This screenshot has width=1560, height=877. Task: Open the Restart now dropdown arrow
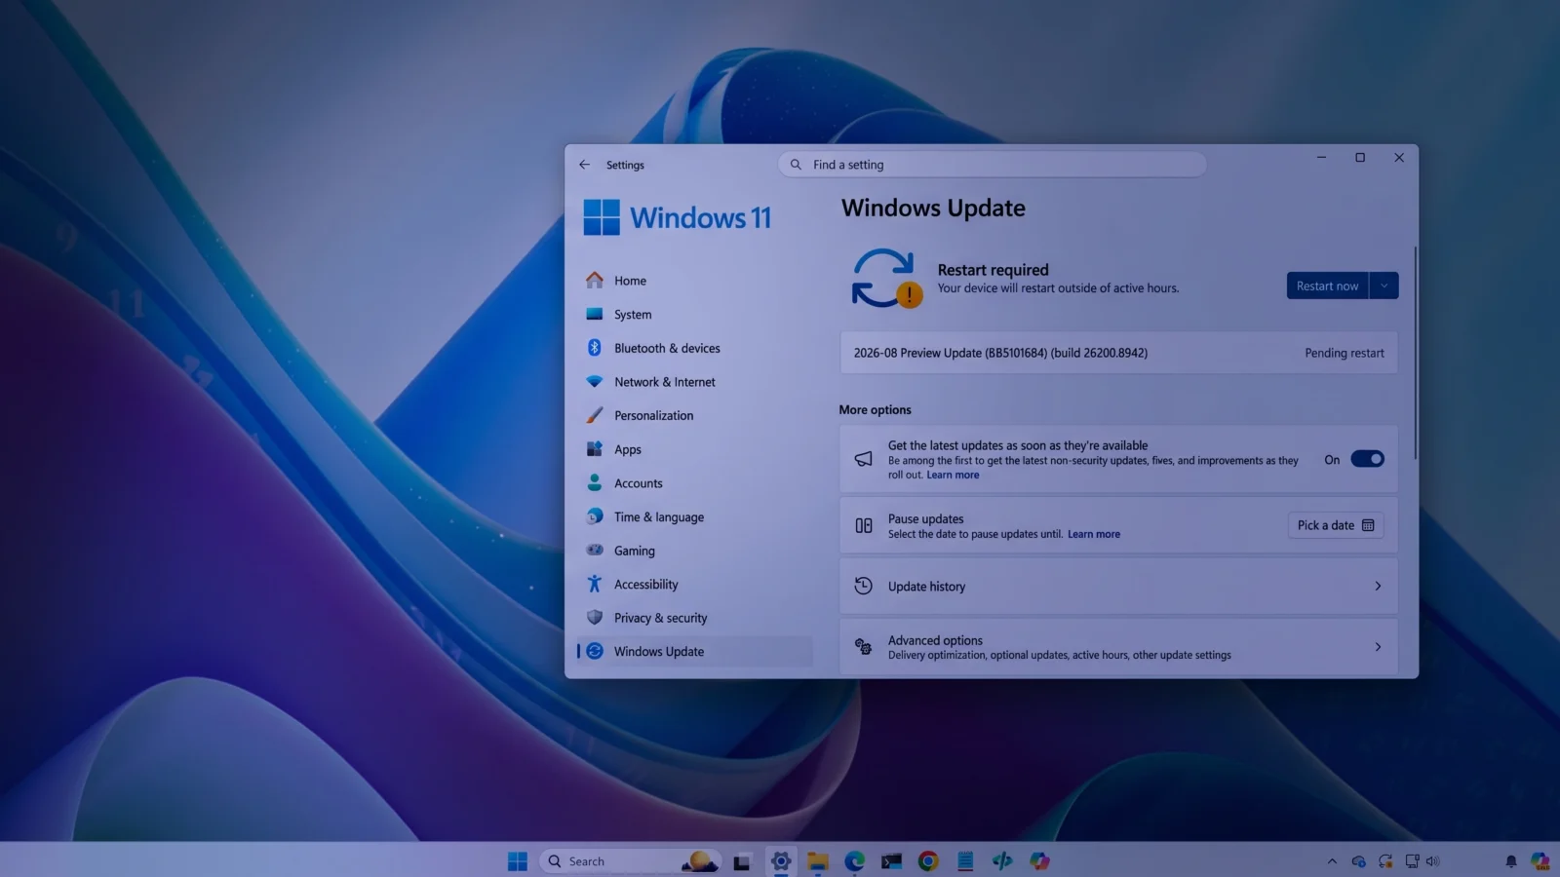coord(1384,286)
